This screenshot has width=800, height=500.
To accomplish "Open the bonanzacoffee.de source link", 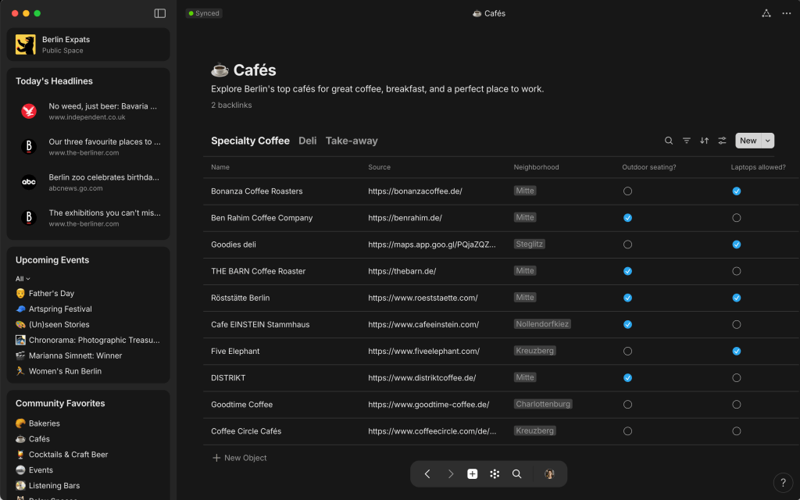I will (415, 191).
